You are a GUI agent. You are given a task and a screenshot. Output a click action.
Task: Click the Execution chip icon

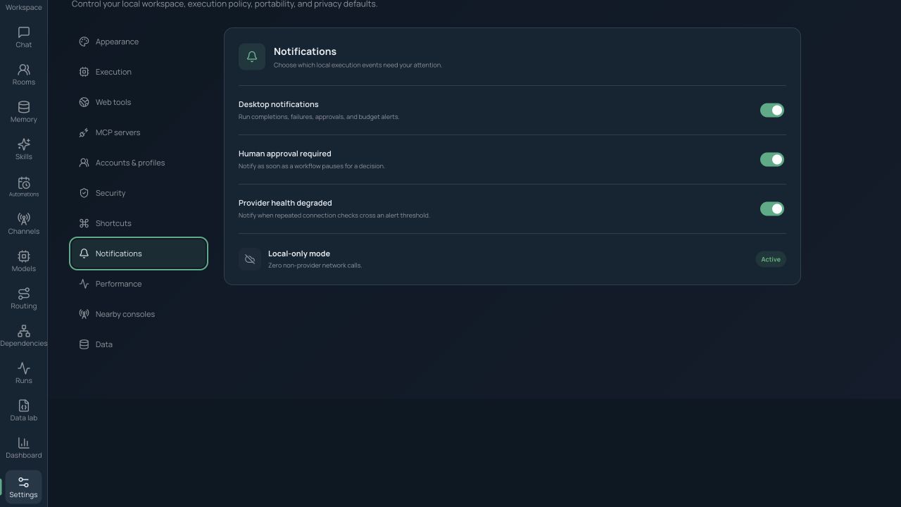coord(84,72)
